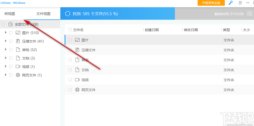Sort by the 文件名 column header

pos(78,30)
